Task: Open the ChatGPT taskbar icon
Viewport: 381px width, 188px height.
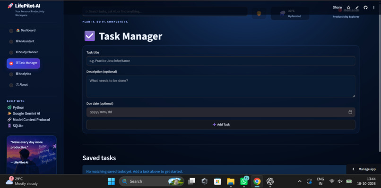Action: coord(270,181)
